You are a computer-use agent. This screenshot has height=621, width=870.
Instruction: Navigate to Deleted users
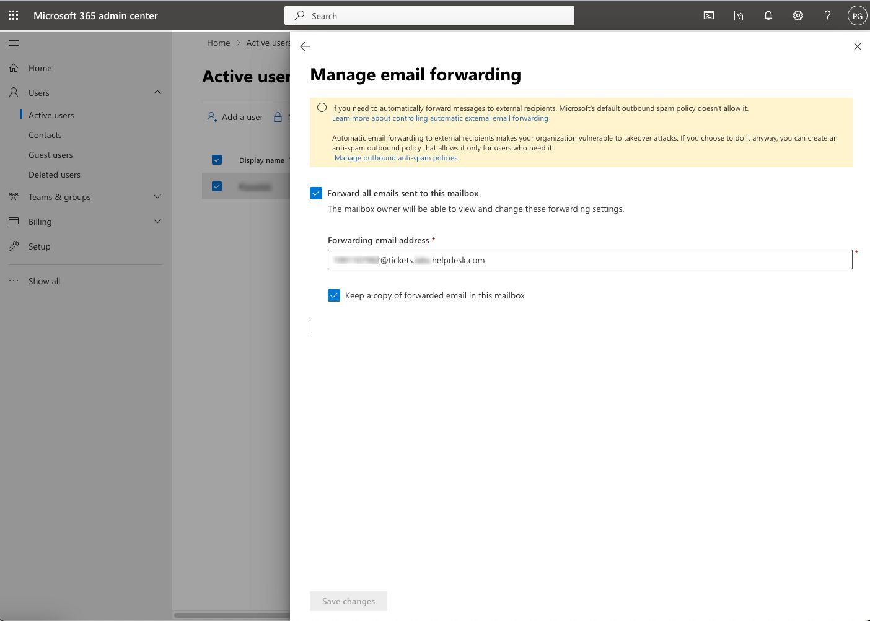tap(55, 174)
